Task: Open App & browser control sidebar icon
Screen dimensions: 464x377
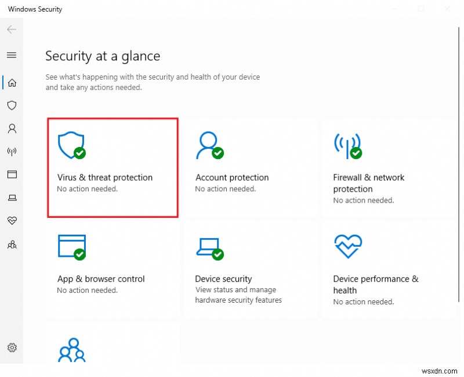Action: click(x=12, y=174)
